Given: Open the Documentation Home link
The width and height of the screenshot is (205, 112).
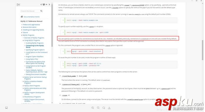Looking at the screenshot, I should pos(32,17).
